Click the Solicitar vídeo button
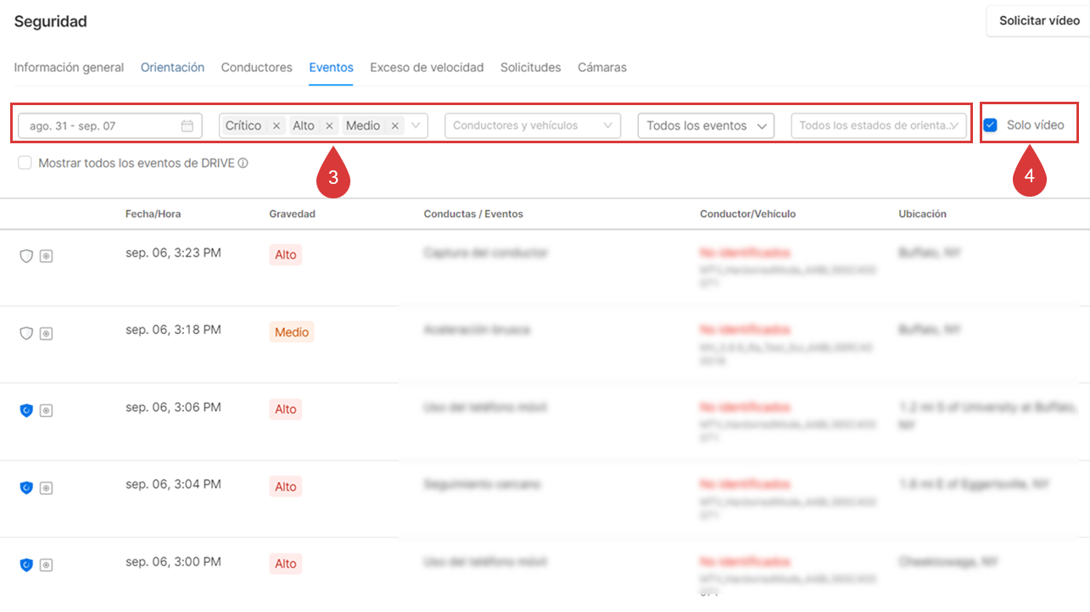The image size is (1090, 612). click(x=1039, y=21)
